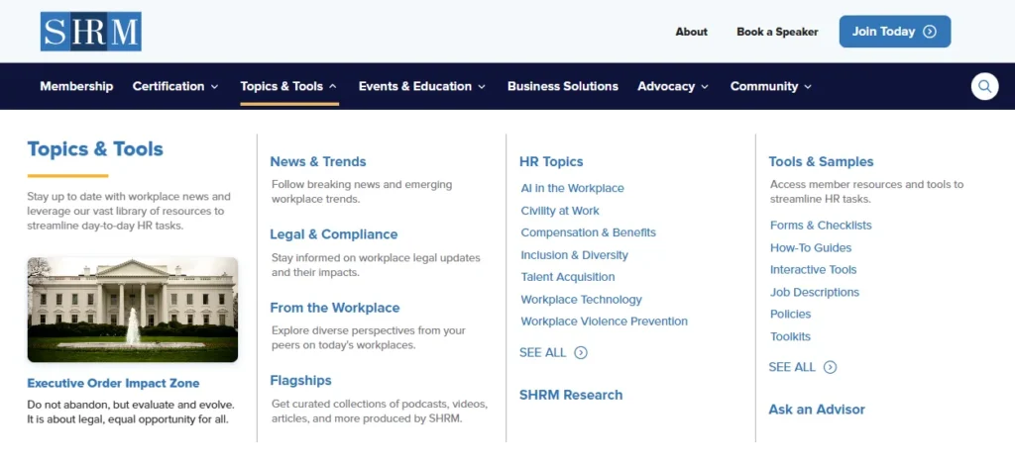
Task: Open Workplace Technology topic
Action: [581, 300]
